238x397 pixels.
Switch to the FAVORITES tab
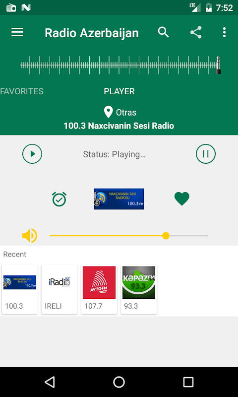pos(22,91)
